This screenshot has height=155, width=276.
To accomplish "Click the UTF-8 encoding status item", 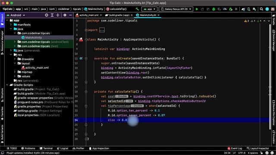I will click(241, 153).
